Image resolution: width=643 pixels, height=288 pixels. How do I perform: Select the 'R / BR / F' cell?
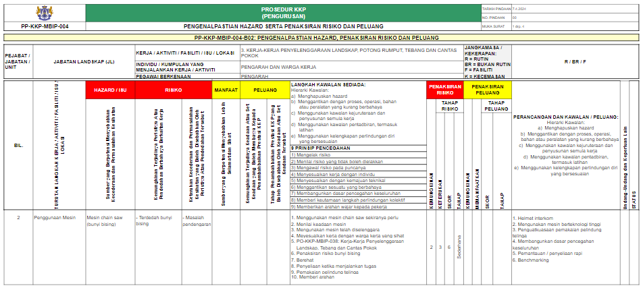pos(575,61)
